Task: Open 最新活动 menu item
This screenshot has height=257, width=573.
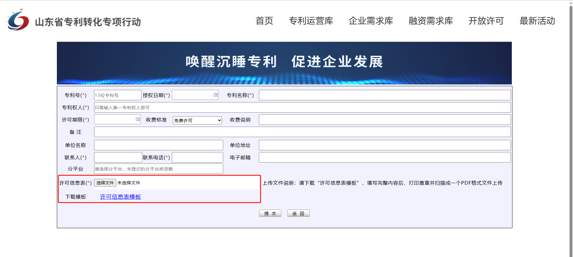Action: (x=537, y=21)
